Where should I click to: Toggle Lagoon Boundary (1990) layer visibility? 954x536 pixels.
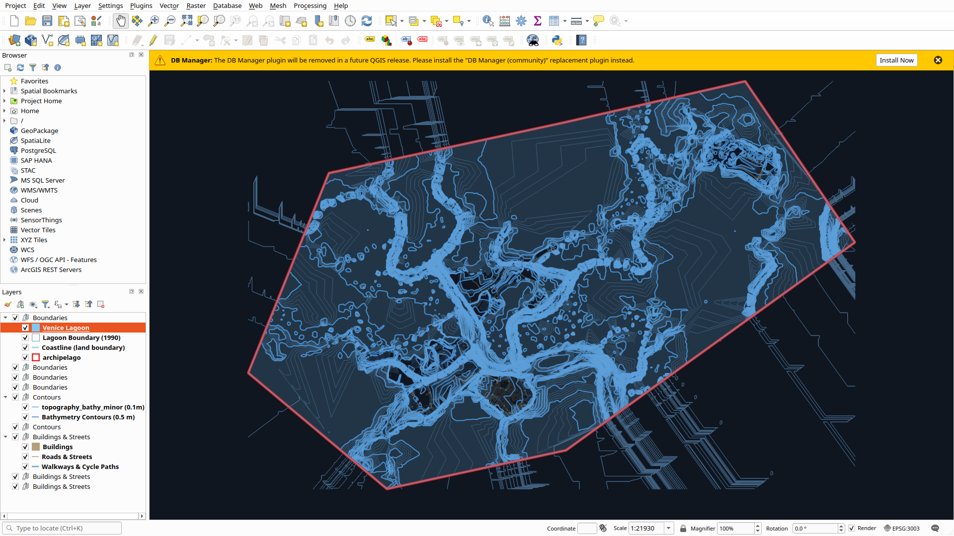click(x=25, y=337)
